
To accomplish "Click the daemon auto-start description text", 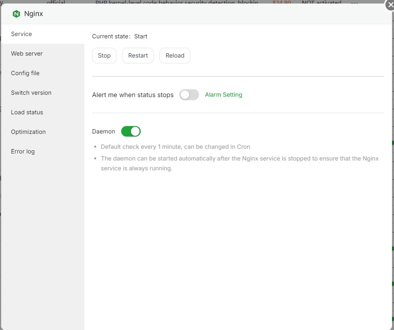I will point(240,163).
